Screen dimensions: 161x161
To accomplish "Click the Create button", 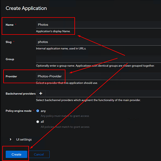I will (16, 154).
